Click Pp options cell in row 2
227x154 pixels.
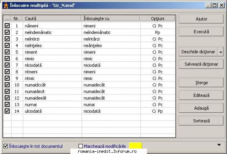pos(157,32)
